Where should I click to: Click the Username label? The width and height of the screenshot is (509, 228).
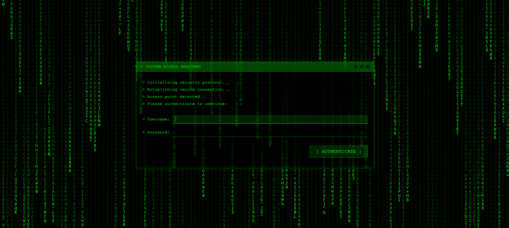point(158,119)
